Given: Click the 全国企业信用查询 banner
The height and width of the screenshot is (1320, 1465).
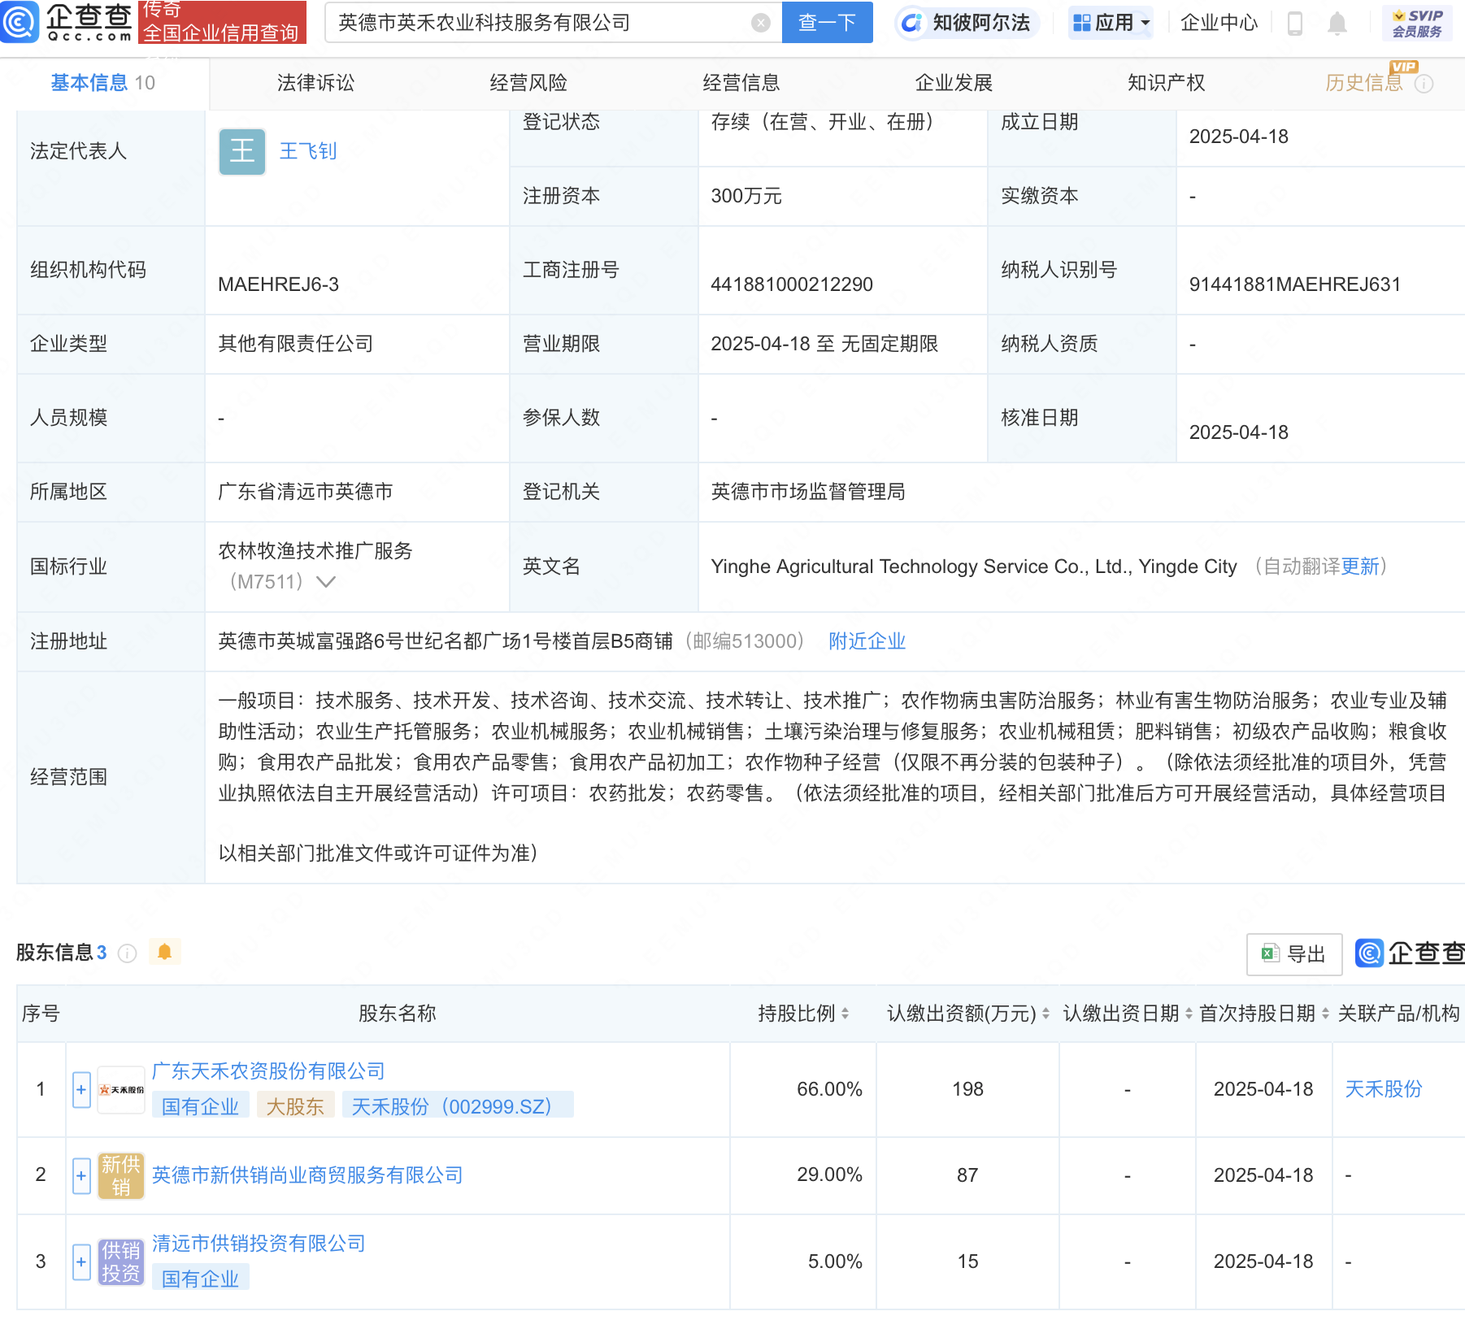Looking at the screenshot, I should pos(221,33).
